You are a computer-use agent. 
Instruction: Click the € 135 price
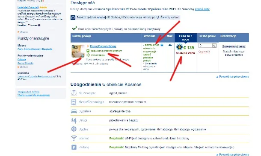point(189,48)
